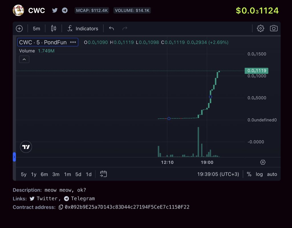Expand the blue left sidebar handle

[14, 157]
